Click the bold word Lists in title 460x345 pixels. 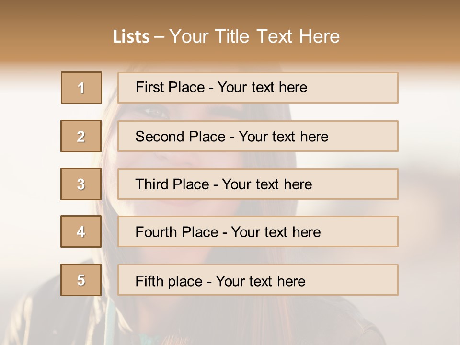click(x=131, y=37)
